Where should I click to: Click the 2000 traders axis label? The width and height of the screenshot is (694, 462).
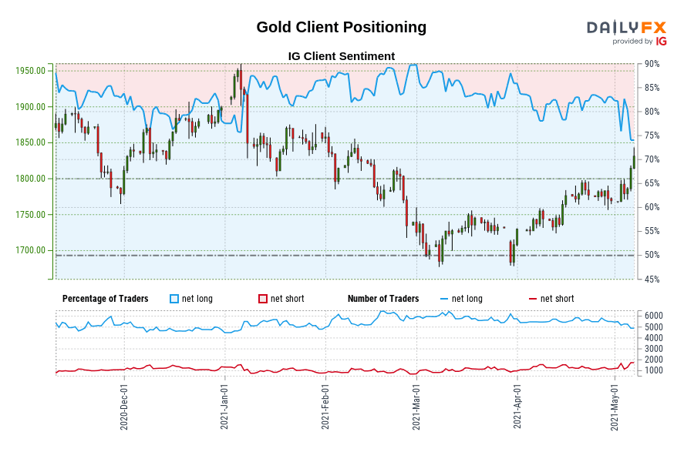coord(654,360)
